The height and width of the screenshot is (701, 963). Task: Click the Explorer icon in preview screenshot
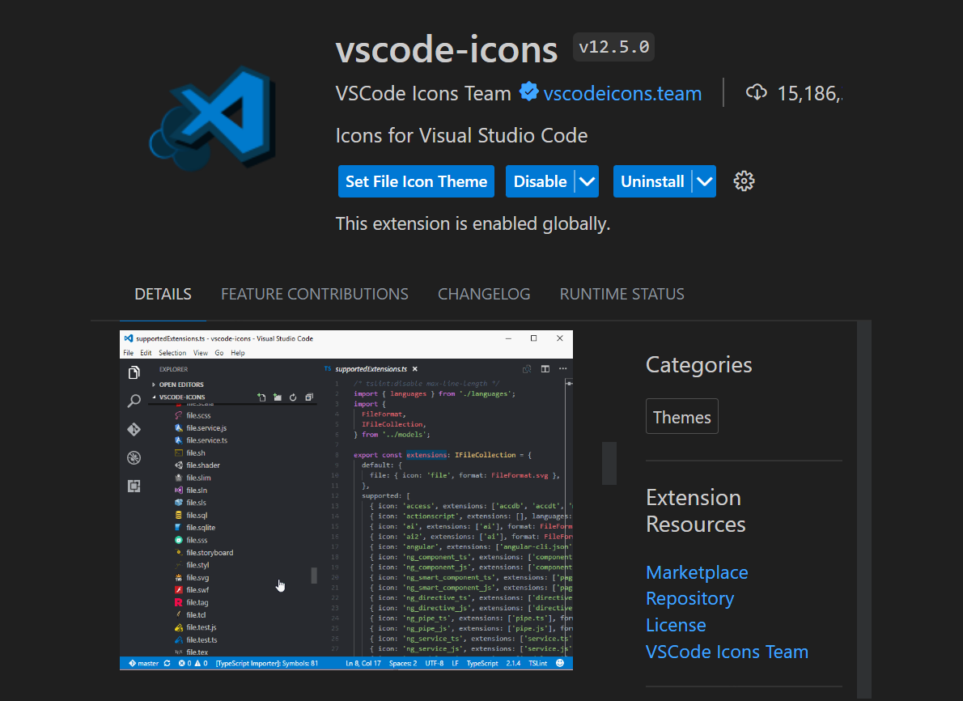134,373
